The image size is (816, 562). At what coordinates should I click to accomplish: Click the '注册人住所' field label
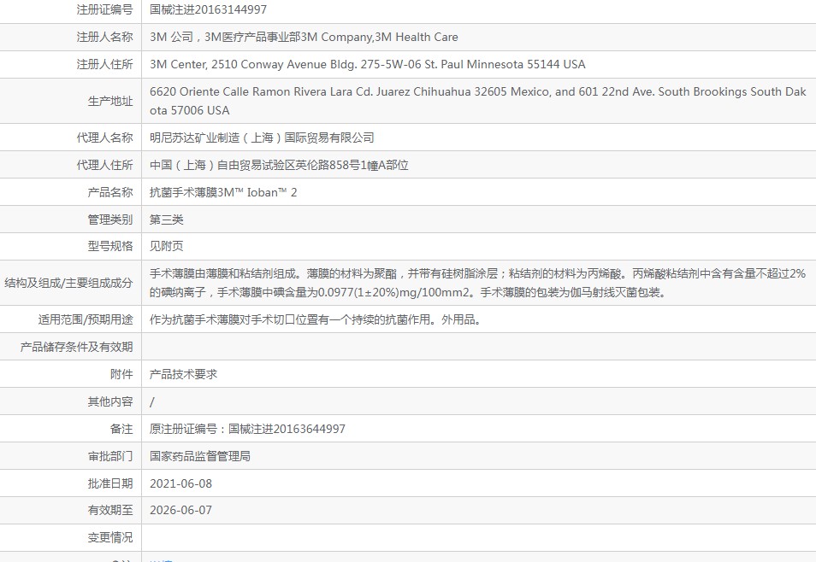coord(104,64)
